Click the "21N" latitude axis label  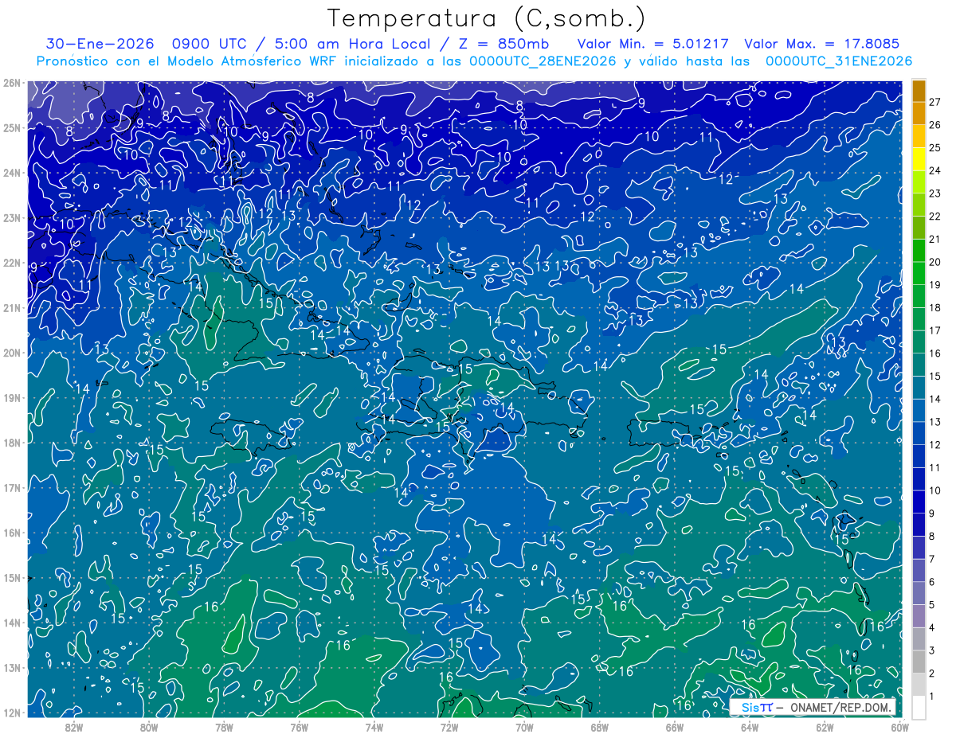tap(12, 308)
